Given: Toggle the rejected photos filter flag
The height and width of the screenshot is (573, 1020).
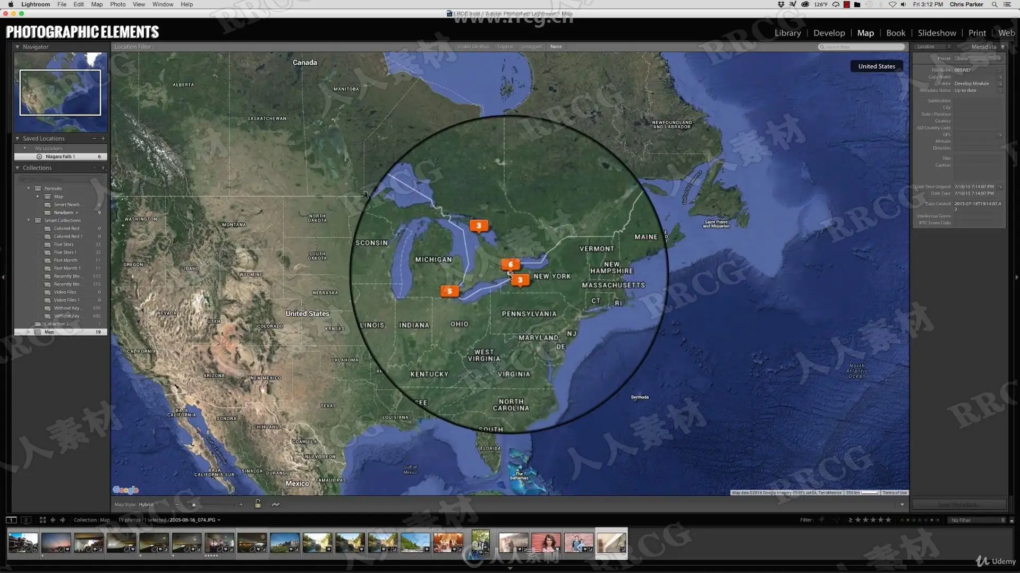Looking at the screenshot, I should pos(837,520).
